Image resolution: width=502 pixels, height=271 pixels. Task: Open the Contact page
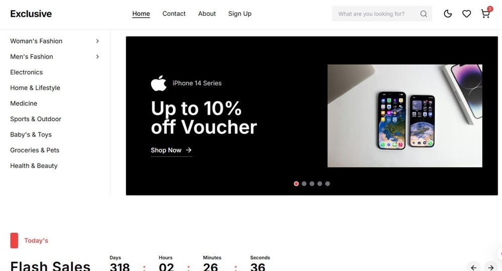(174, 14)
